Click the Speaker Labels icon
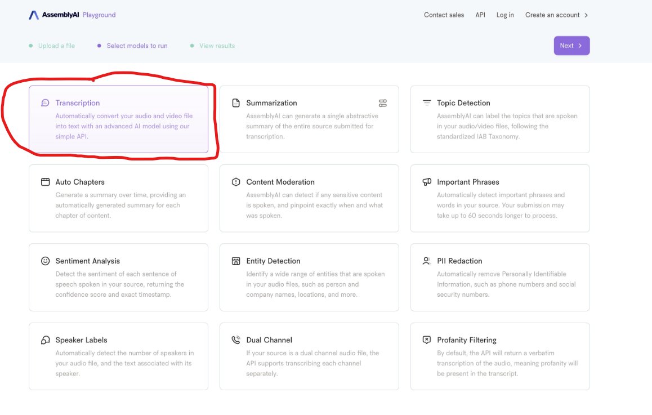The image size is (652, 415). 45,340
